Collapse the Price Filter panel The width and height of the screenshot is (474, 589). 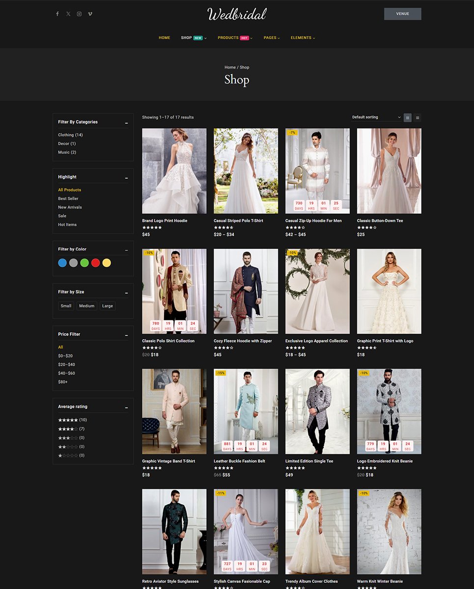click(126, 335)
